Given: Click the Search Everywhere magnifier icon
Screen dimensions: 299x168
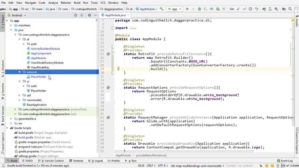Looking at the screenshot, I should [290, 9].
